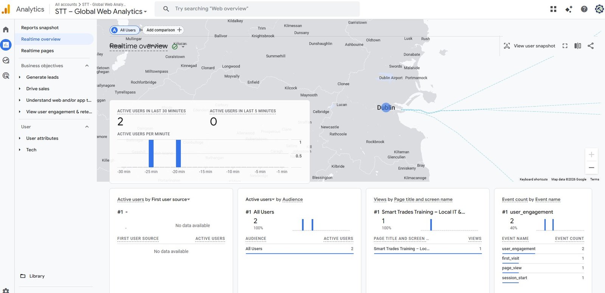Screen dimensions: 605x293
Task: Click the Audience dimension label
Action: pyautogui.click(x=292, y=199)
